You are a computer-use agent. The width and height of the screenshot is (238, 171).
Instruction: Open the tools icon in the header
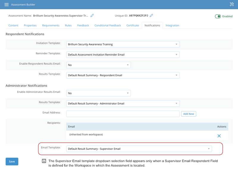[x=232, y=4]
